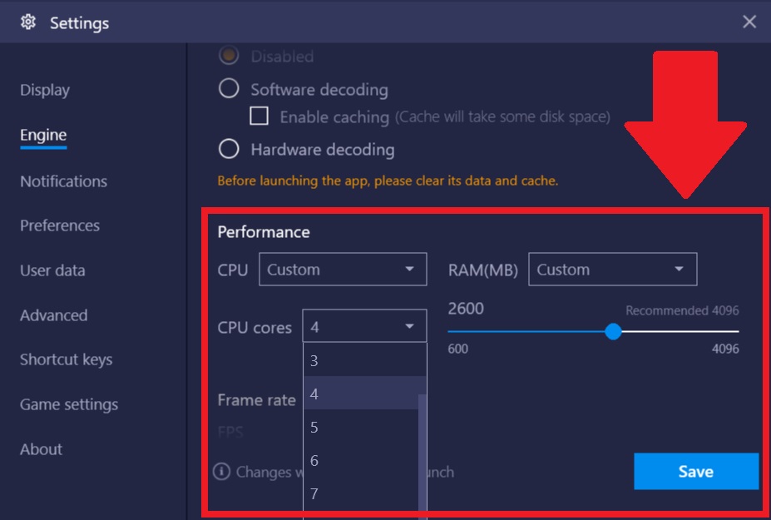771x520 pixels.
Task: Click the Settings gear icon
Action: (x=28, y=22)
